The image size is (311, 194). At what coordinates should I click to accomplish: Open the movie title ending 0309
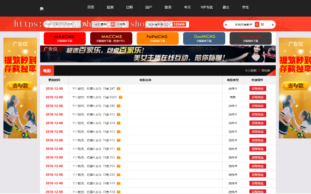click(94, 97)
